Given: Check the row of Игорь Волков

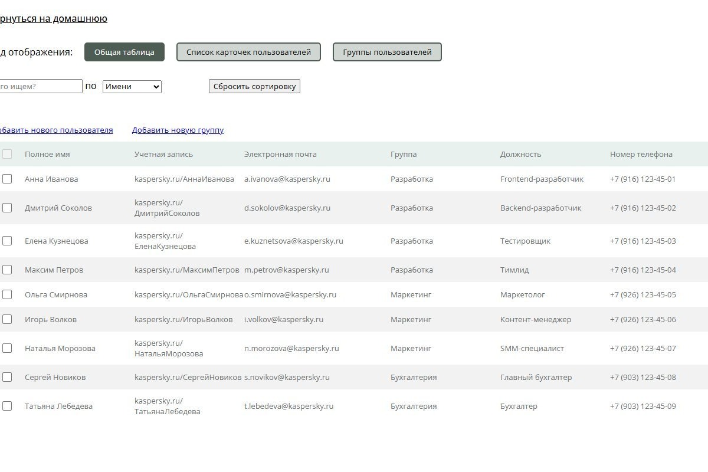Looking at the screenshot, I should coord(7,319).
